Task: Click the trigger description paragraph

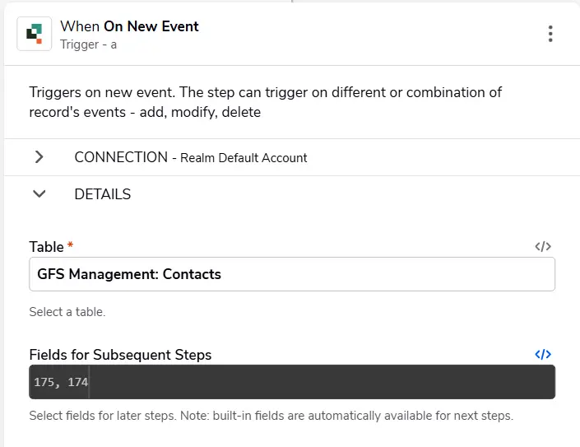Action: (x=265, y=102)
